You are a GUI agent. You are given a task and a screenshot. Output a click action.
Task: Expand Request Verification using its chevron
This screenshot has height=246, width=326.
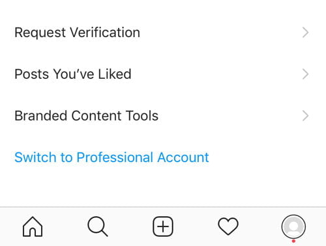306,33
